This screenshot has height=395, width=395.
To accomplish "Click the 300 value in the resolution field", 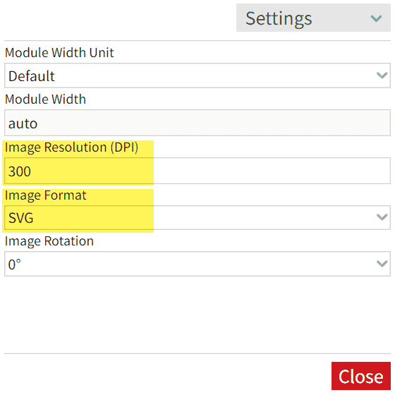I will pyautogui.click(x=20, y=171).
